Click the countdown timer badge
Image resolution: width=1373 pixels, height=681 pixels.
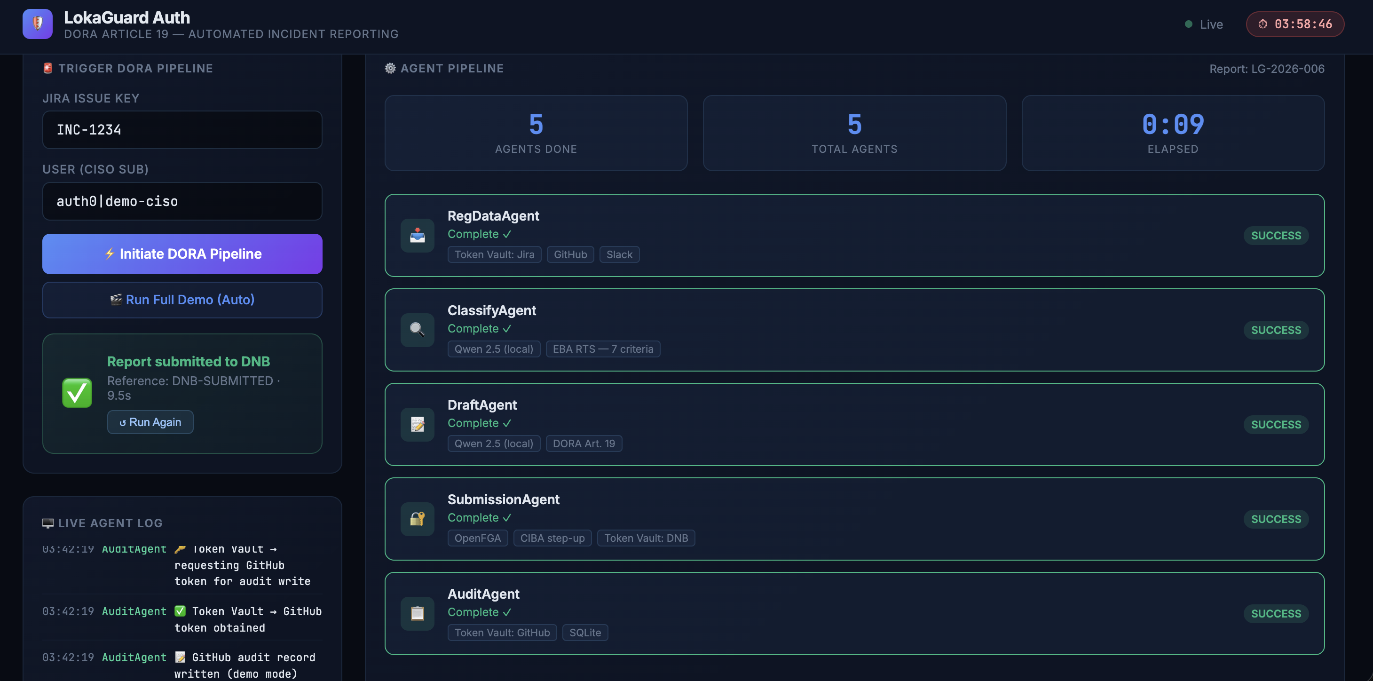tap(1294, 24)
